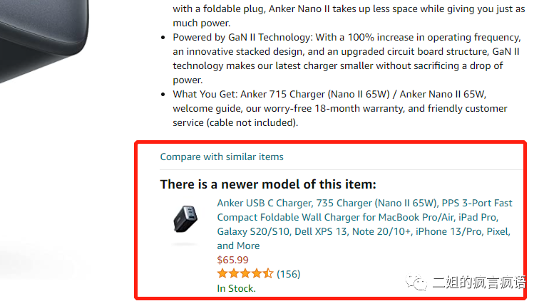Screen dimensions: 544x306
Task: Click the 'and More' end of title link
Action: [238, 246]
